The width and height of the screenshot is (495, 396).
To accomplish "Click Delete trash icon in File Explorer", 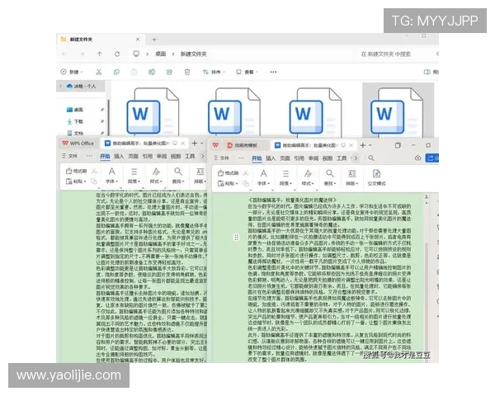I will point(187,72).
